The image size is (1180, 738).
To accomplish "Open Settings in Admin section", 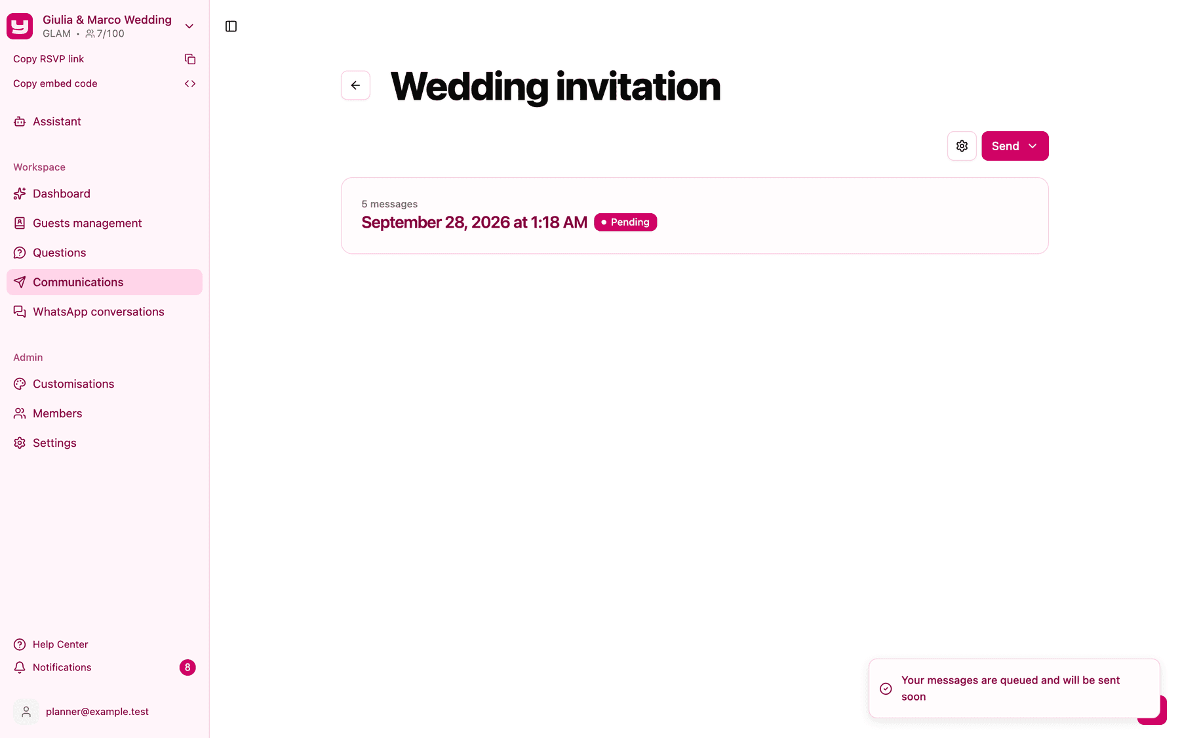I will 105,443.
